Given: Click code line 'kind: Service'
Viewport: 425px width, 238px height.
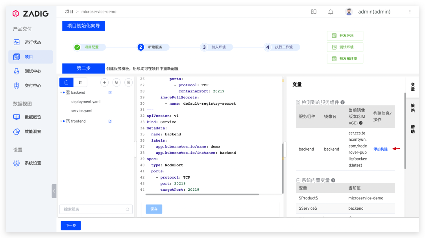Looking at the screenshot, I should tap(162, 122).
